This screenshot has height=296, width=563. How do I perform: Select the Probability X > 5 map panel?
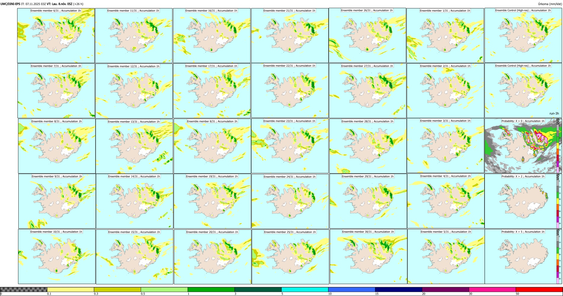pyautogui.click(x=523, y=256)
